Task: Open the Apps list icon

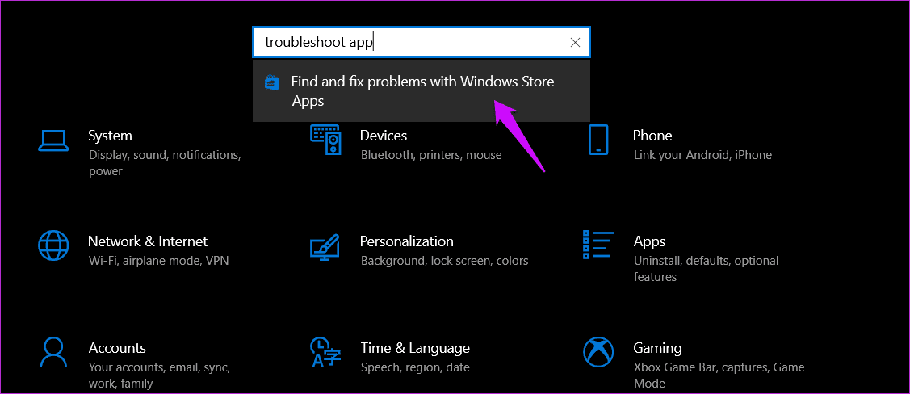Action: point(598,245)
